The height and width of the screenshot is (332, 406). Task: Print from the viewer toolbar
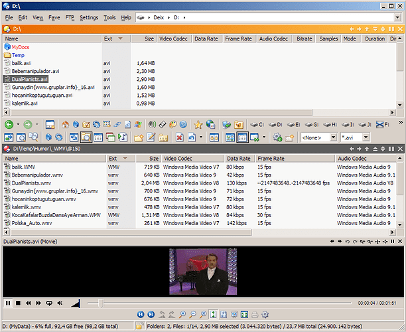coord(255,315)
